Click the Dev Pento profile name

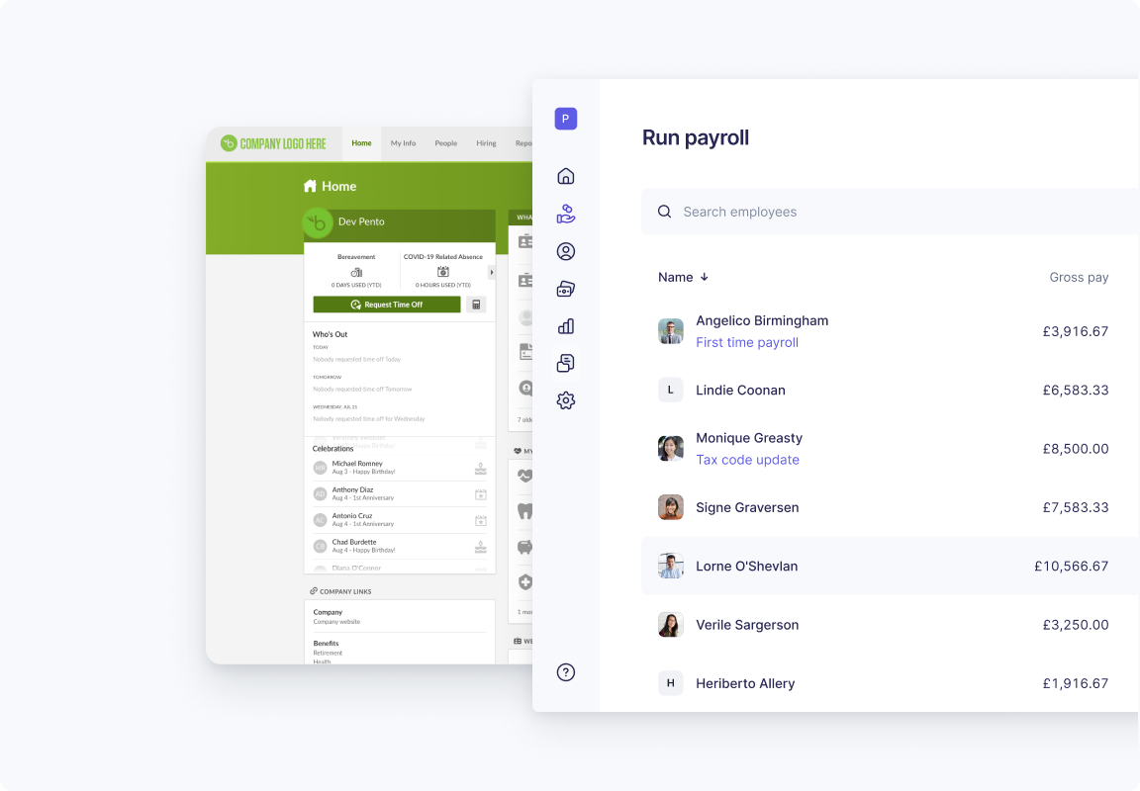[360, 221]
